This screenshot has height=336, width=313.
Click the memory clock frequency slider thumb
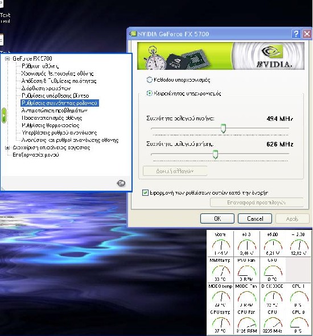pos(215,154)
